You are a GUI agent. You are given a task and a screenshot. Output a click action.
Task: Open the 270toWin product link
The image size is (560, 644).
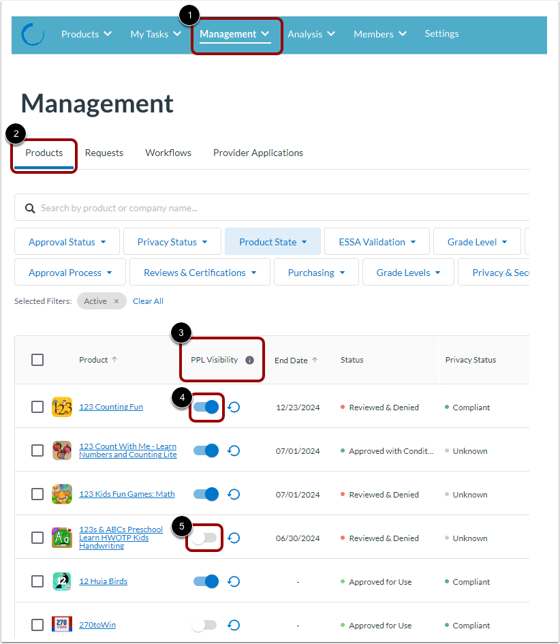coord(97,625)
